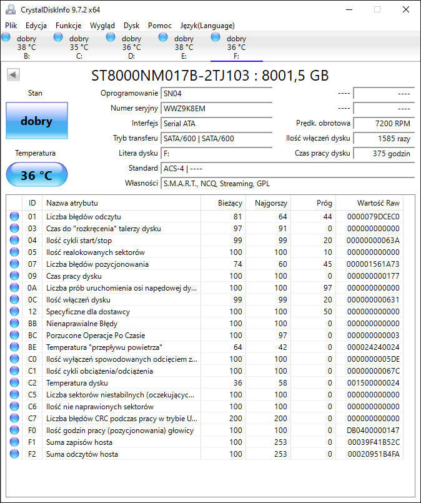The image size is (421, 503).
Task: Click the 36 °C temperature button
Action: 37,175
